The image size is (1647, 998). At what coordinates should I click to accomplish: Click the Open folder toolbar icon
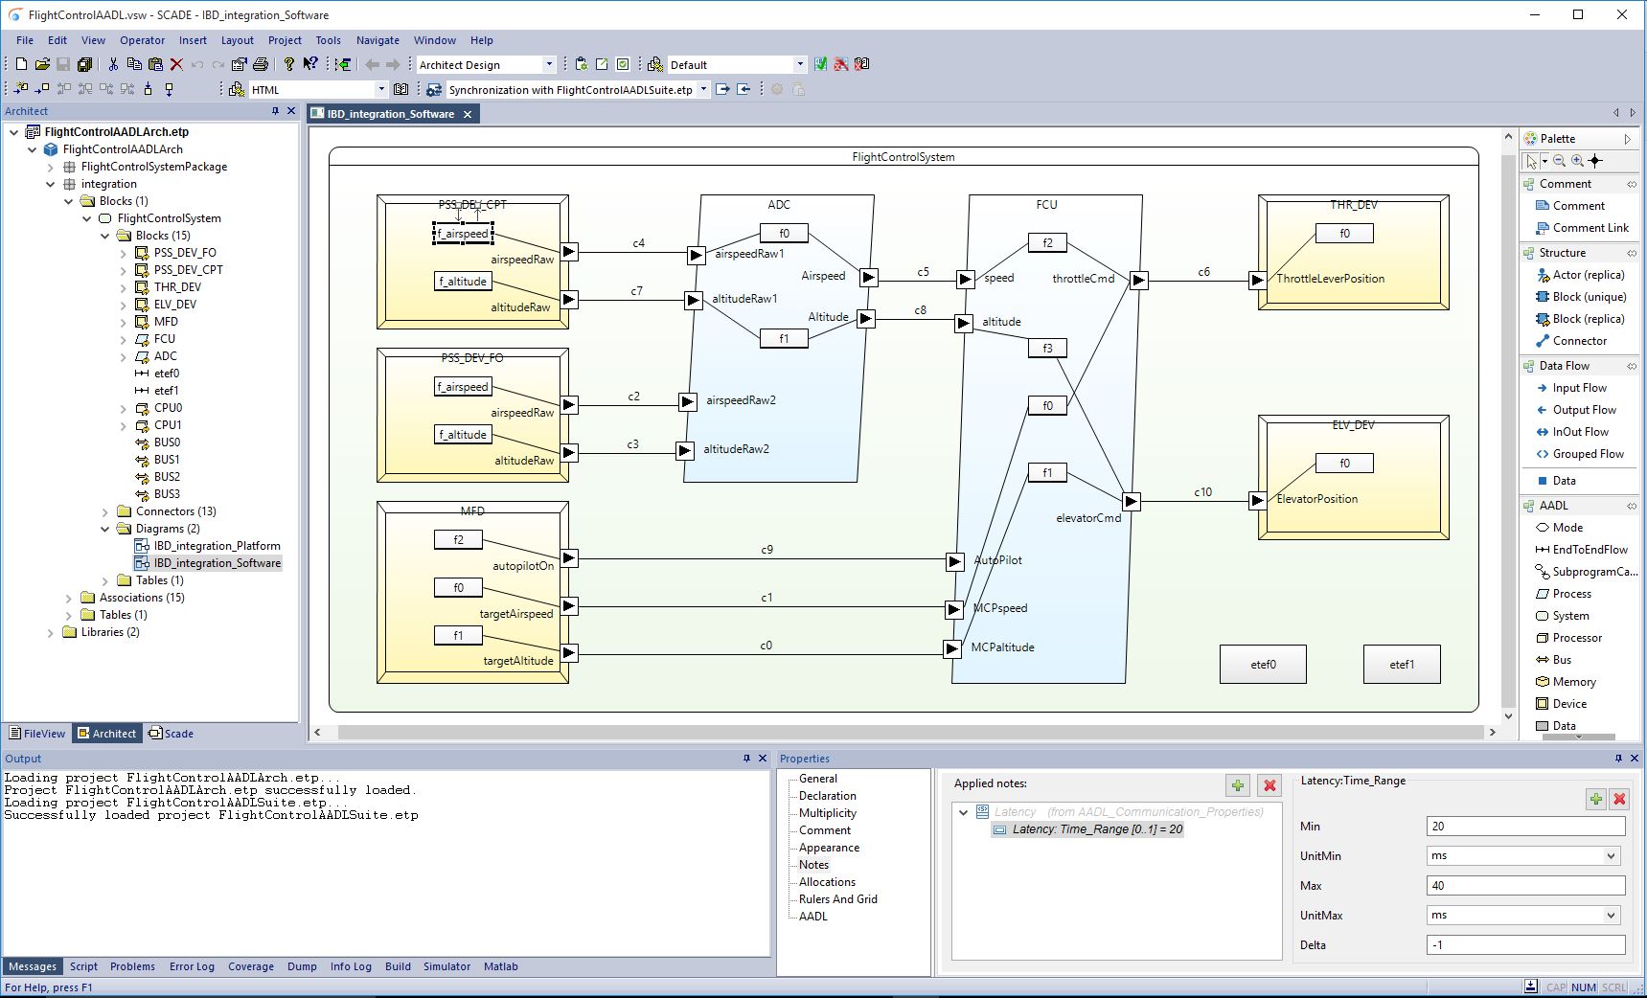(42, 64)
